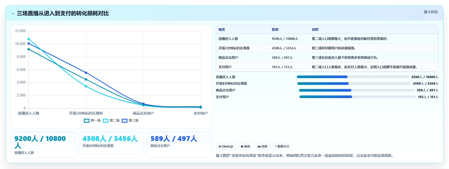Toggle the 第一场 legend series
The width and height of the screenshot is (449, 169).
pyautogui.click(x=92, y=120)
